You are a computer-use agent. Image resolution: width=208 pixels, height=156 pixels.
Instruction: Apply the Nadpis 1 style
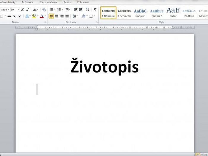point(141,12)
